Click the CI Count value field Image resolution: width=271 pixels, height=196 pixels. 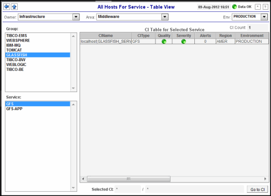(x=258, y=28)
